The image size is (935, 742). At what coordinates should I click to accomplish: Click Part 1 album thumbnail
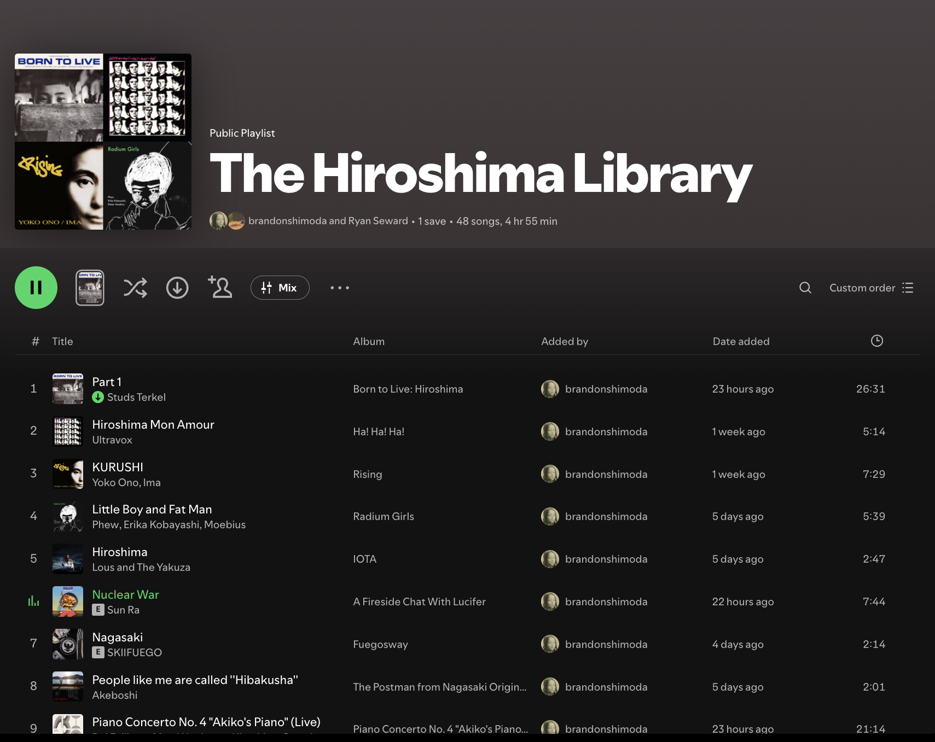pos(68,389)
